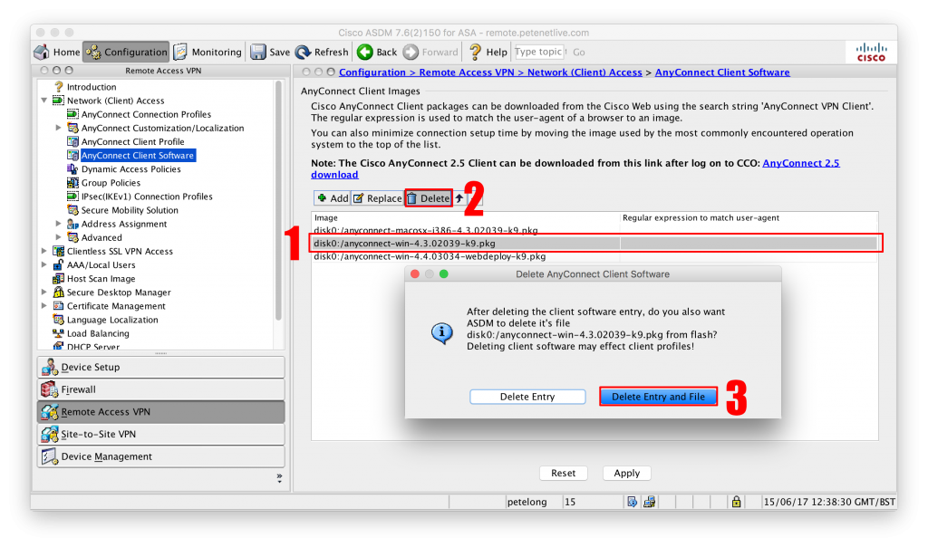
Task: Select the anyconnect-macosx-i386 package row
Action: pos(594,230)
